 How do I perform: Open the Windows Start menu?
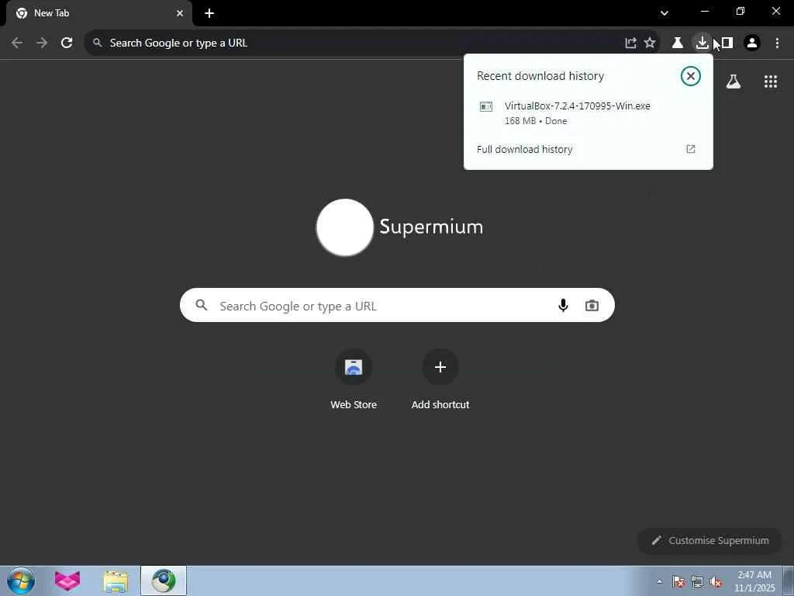pyautogui.click(x=21, y=580)
